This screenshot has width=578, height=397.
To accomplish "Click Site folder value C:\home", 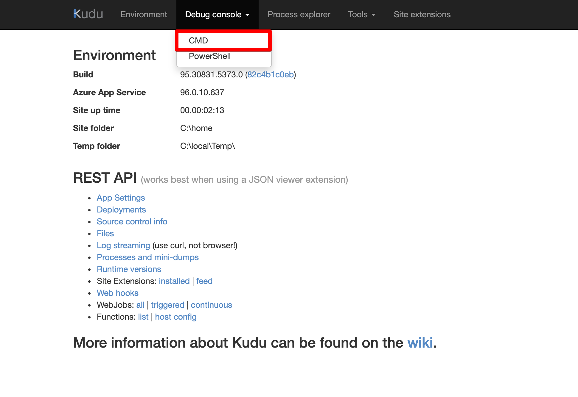I will click(196, 128).
